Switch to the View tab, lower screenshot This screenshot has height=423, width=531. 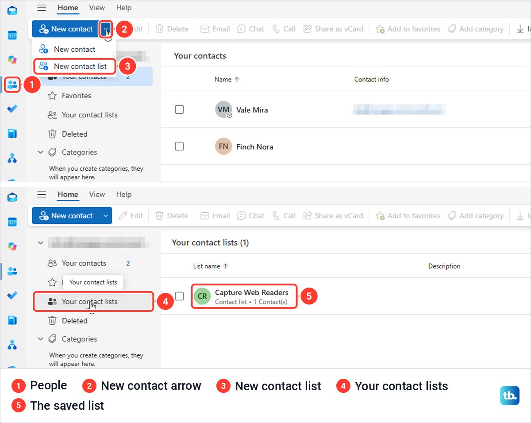pos(97,194)
